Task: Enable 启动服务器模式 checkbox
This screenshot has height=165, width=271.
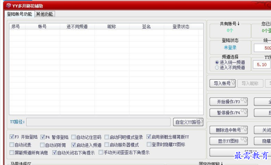Action: tap(107, 145)
